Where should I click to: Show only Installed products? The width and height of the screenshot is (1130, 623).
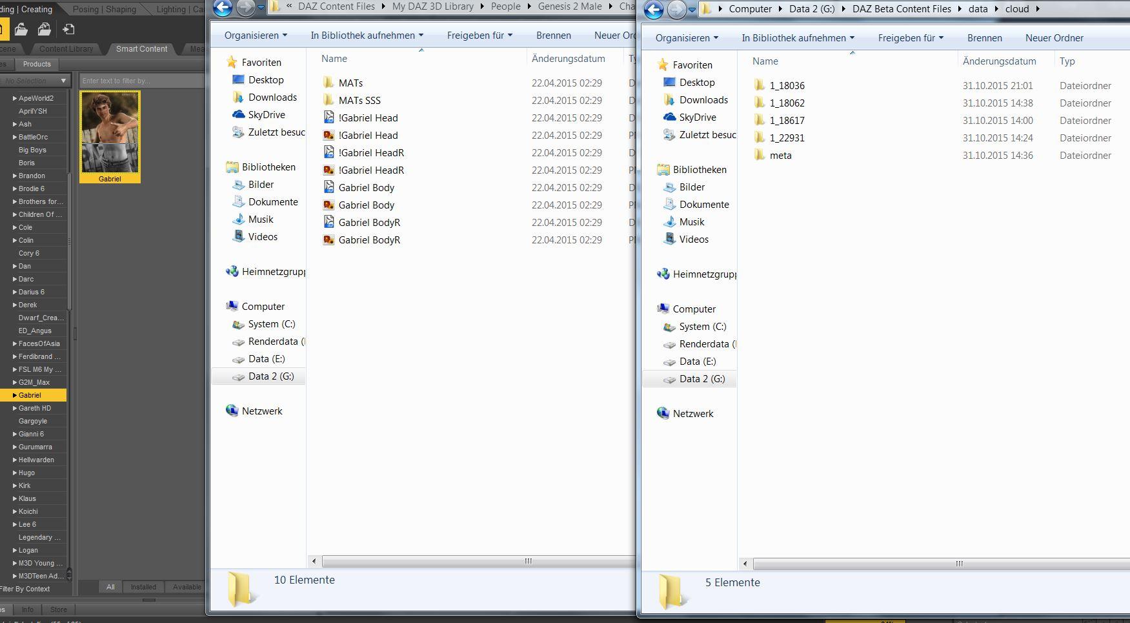[x=143, y=587]
